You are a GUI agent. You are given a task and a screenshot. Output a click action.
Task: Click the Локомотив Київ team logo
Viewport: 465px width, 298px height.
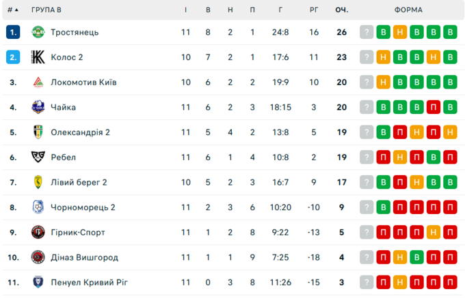[x=38, y=83]
